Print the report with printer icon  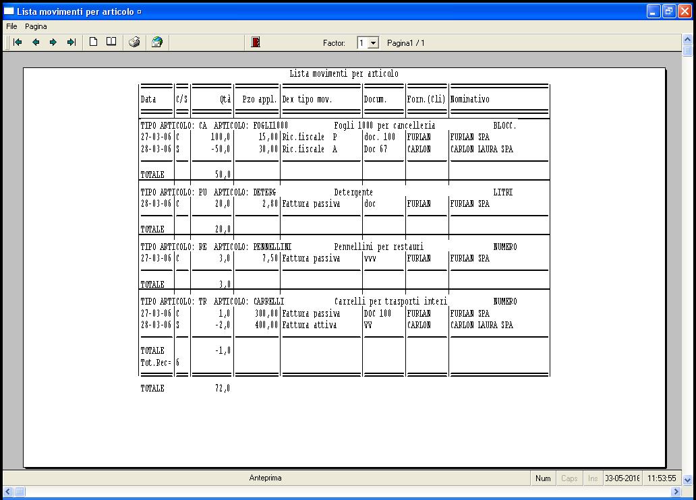[x=134, y=42]
